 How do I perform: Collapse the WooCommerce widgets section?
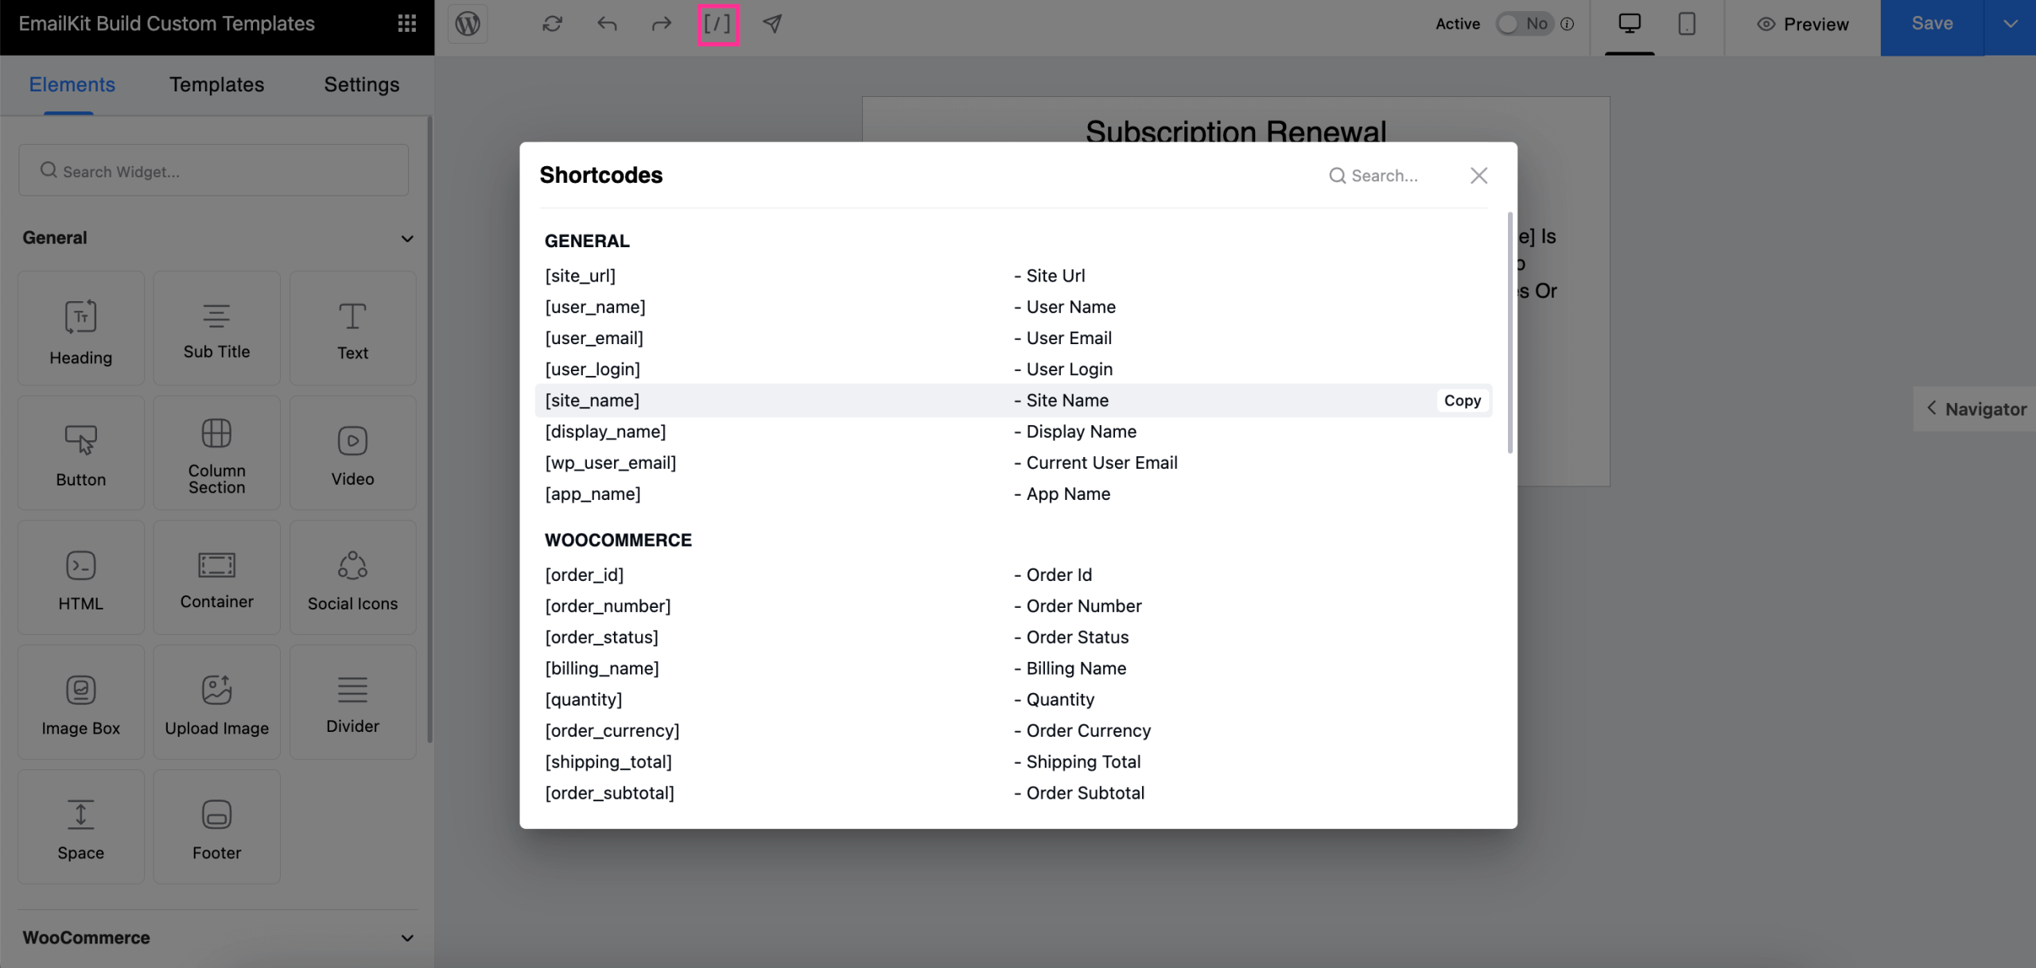[x=407, y=938]
